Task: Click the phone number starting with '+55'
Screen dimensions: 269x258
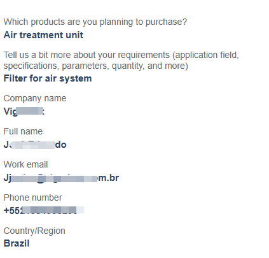Action: [44, 210]
